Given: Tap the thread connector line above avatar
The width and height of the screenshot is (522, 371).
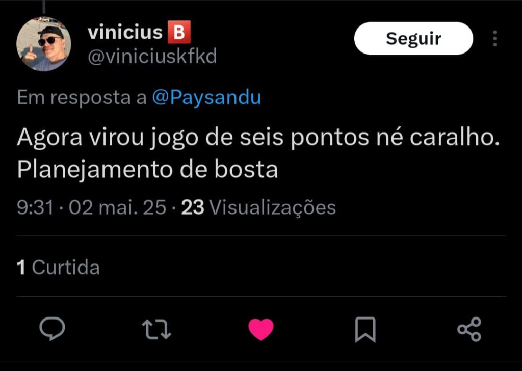Looking at the screenshot, I should [44, 7].
